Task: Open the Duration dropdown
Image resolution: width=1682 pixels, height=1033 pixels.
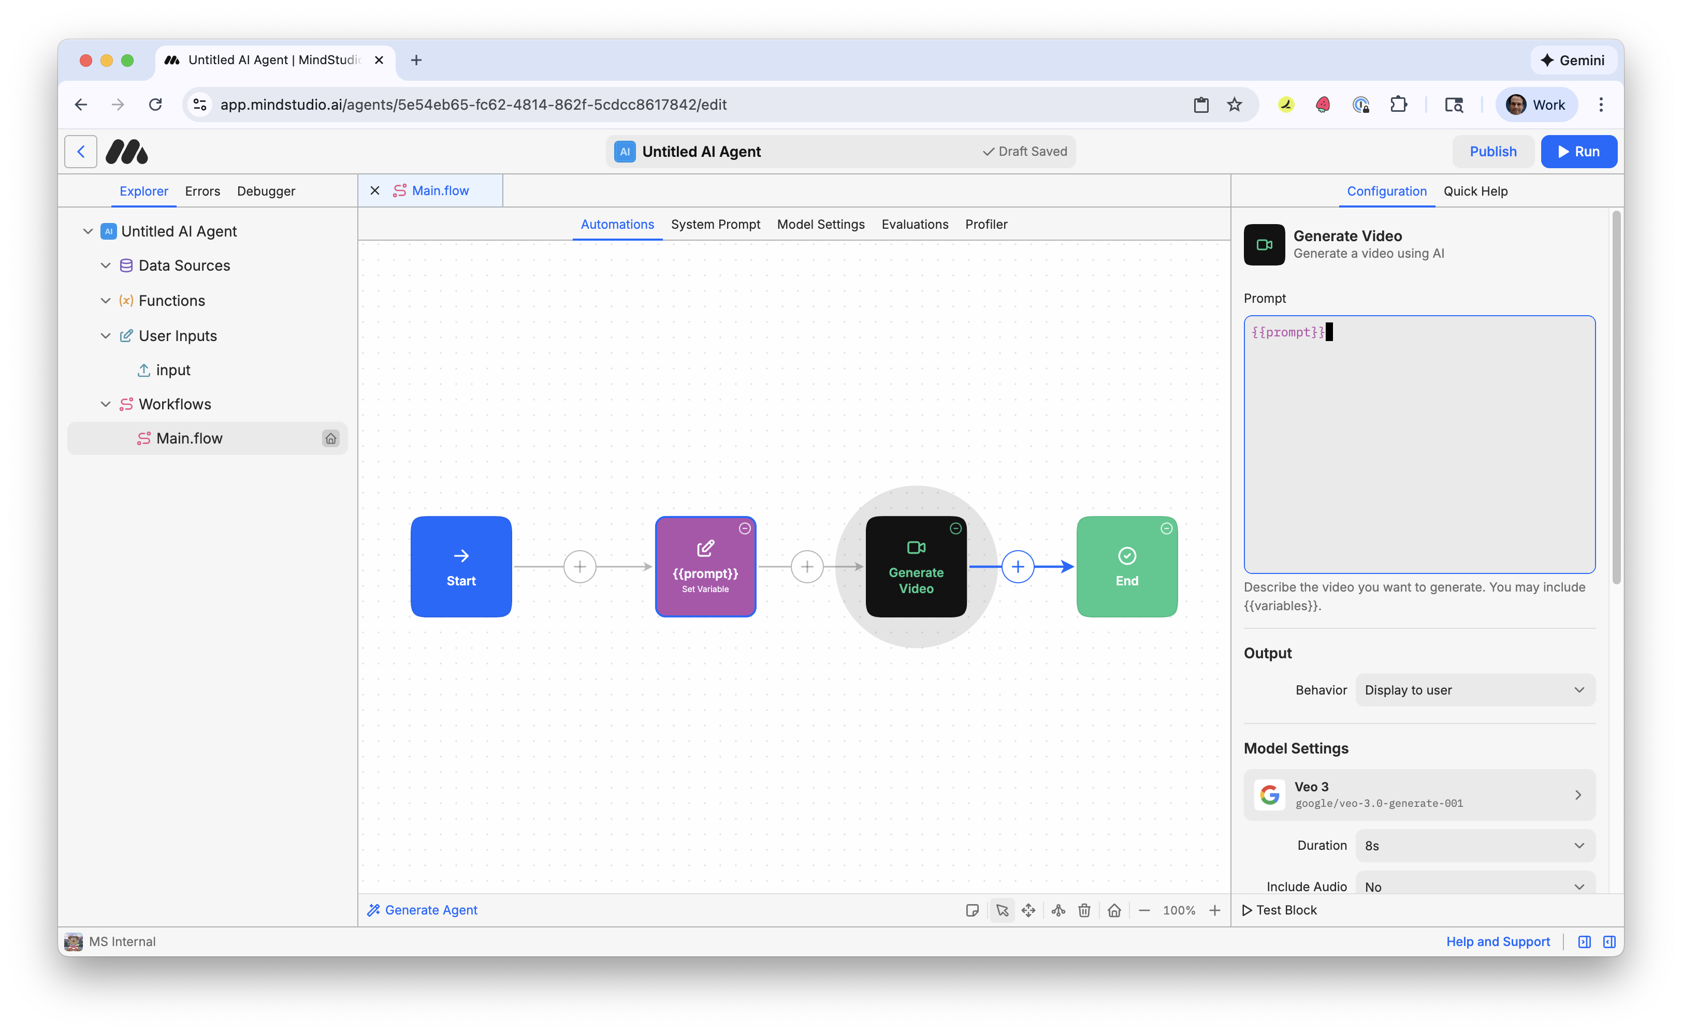Action: 1475,845
